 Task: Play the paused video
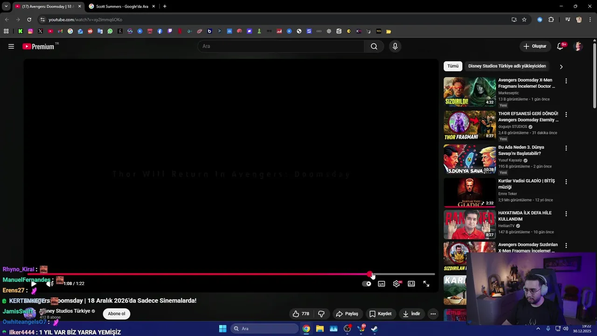(x=34, y=284)
